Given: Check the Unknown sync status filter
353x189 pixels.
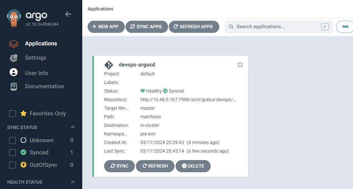Looking at the screenshot, I should point(13,140).
